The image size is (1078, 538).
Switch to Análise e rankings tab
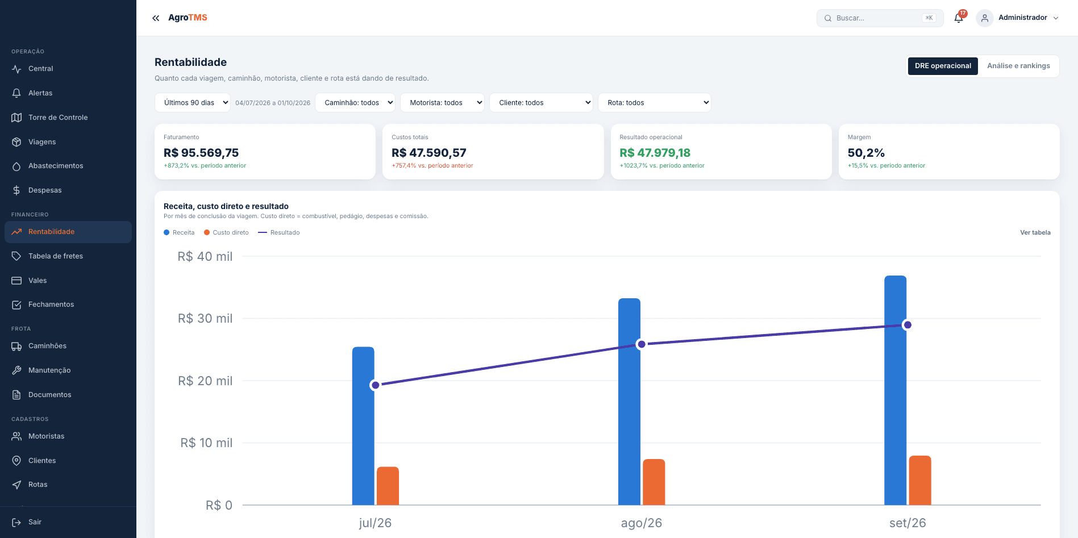pyautogui.click(x=1018, y=66)
